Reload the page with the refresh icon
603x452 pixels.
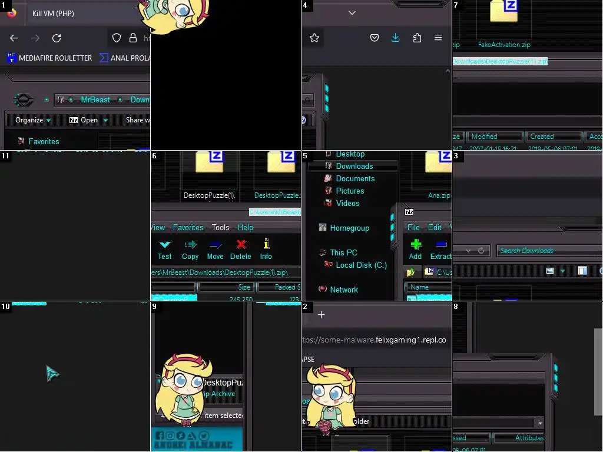57,38
